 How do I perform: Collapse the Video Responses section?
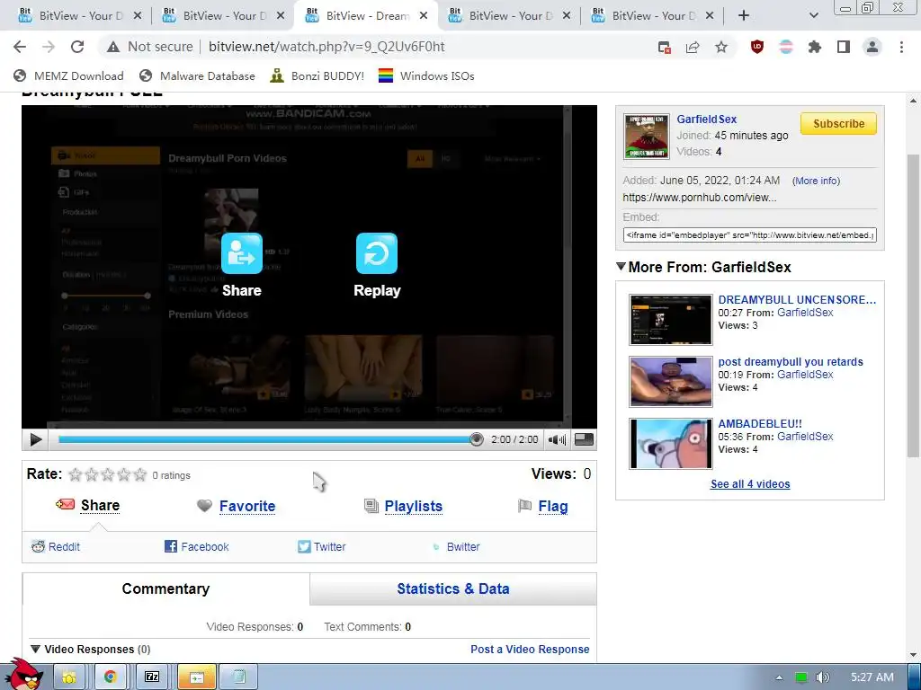pos(35,649)
